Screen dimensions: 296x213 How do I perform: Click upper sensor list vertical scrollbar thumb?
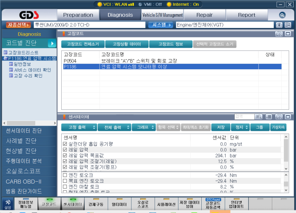click(286, 150)
